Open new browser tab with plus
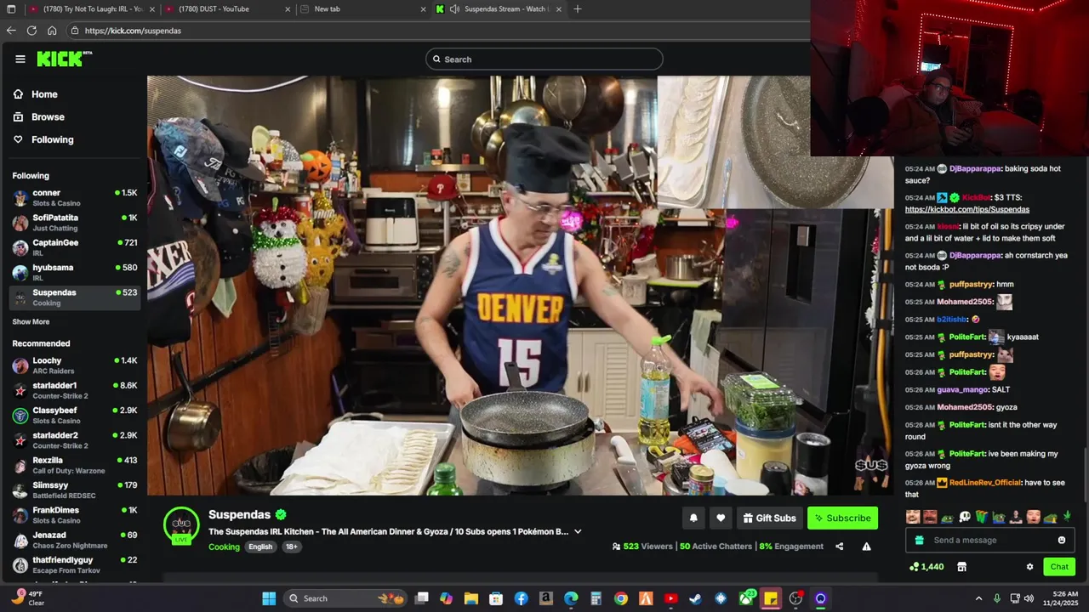The image size is (1089, 612). coord(578,9)
